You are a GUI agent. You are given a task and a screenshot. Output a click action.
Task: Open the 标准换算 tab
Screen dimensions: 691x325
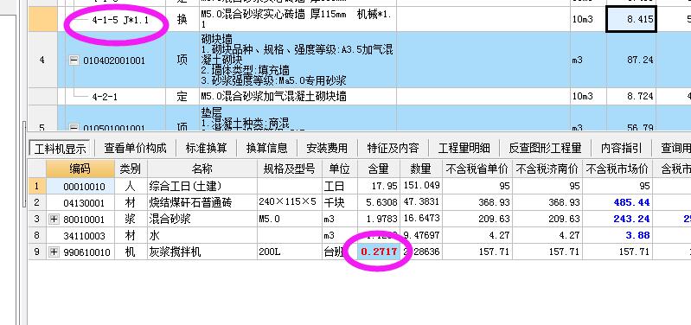pos(206,148)
